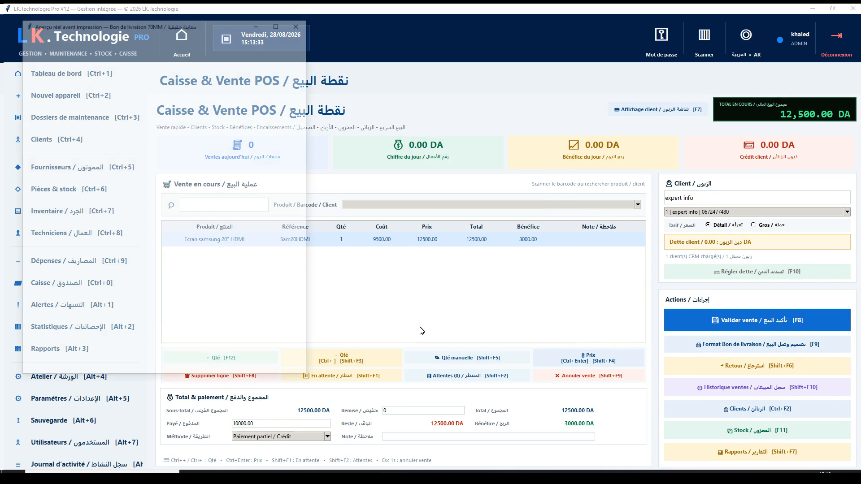The height and width of the screenshot is (484, 861).
Task: Open Sauvegarde from the sidebar menu
Action: [63, 420]
